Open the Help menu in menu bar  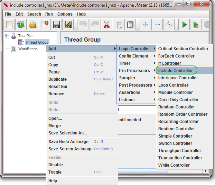tap(81, 14)
